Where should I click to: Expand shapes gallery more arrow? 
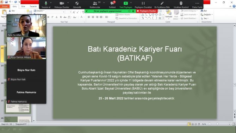[163, 18]
